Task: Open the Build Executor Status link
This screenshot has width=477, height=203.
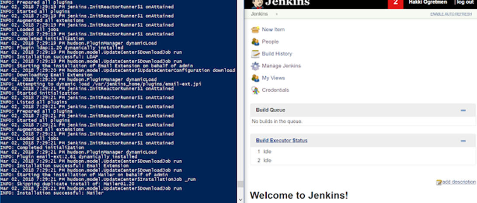Action: (282, 141)
